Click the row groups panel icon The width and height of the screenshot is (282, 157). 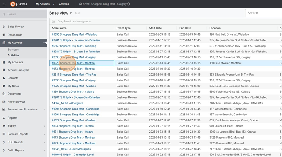click(53, 21)
